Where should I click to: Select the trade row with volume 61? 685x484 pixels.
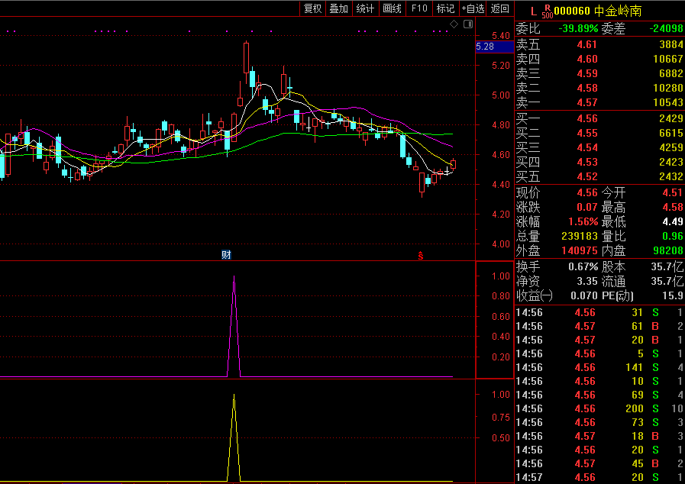coord(599,326)
